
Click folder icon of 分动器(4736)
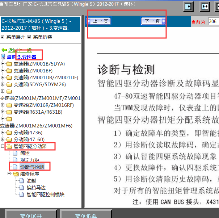[9, 133]
